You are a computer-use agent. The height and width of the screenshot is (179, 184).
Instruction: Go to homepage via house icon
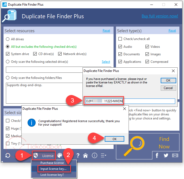(85, 155)
